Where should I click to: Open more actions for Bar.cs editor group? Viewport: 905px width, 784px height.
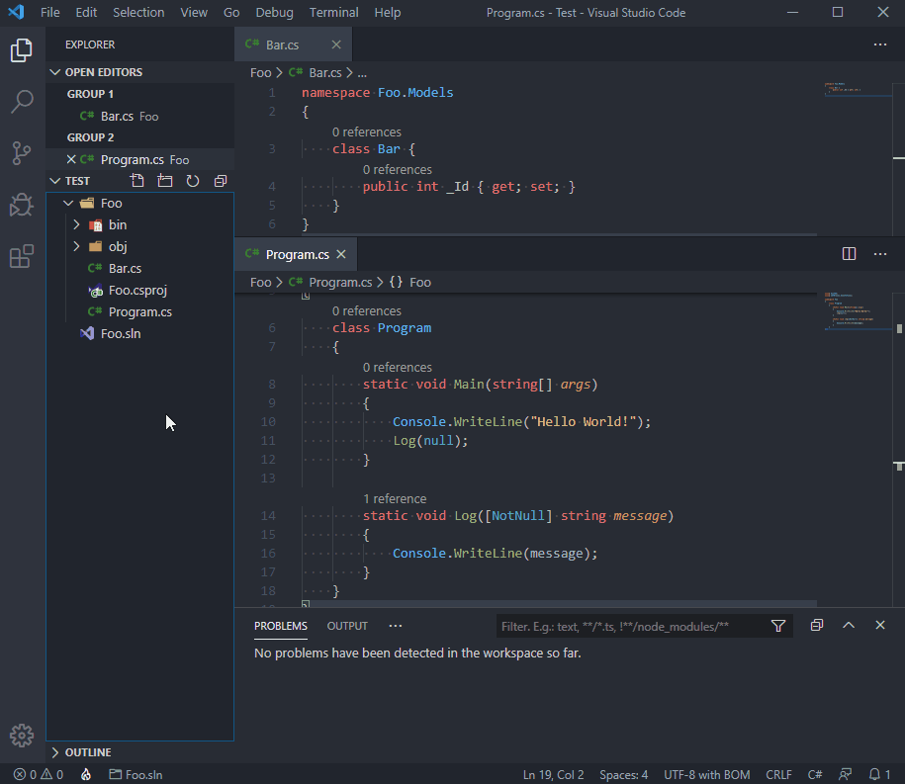pyautogui.click(x=880, y=44)
